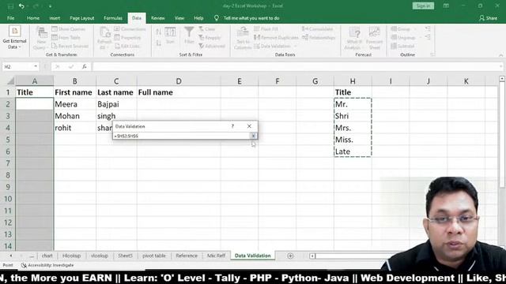Image resolution: width=506 pixels, height=284 pixels.
Task: Close the Data Validation dialog
Action: click(249, 126)
